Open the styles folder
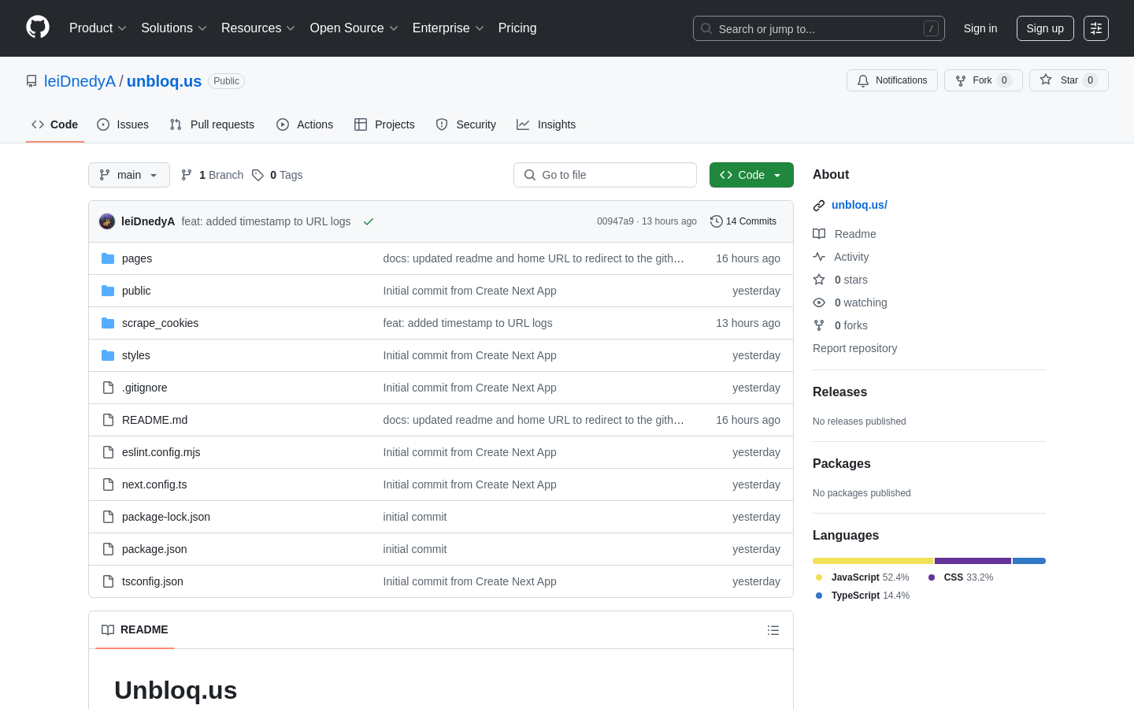 pyautogui.click(x=136, y=355)
